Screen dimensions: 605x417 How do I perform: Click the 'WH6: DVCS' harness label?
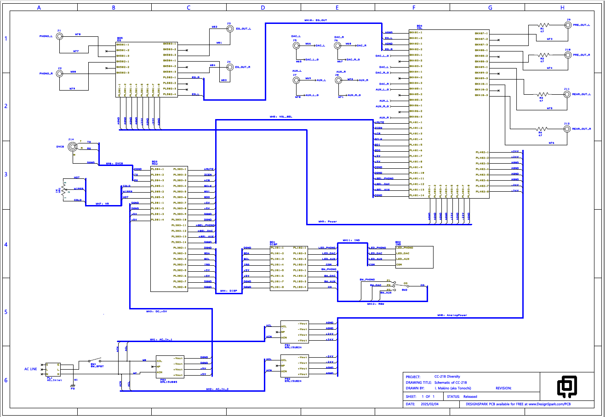(114, 163)
